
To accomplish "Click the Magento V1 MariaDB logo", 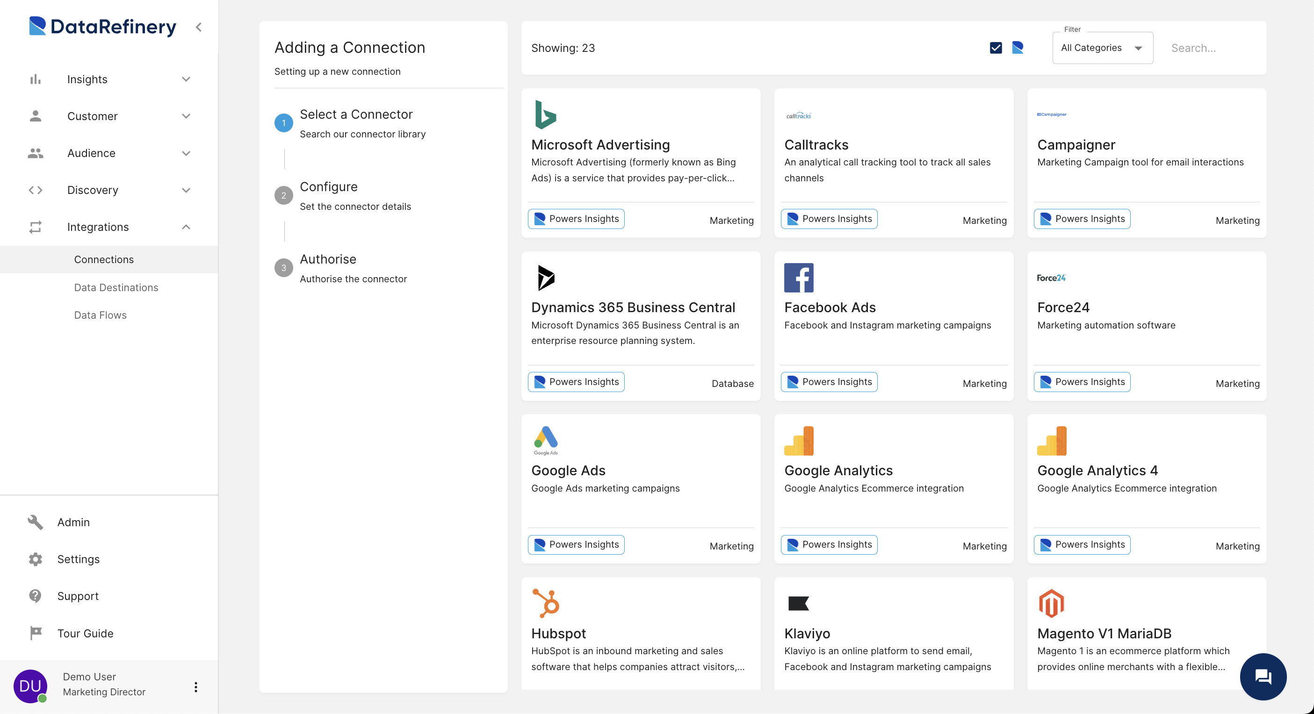I will [x=1051, y=603].
